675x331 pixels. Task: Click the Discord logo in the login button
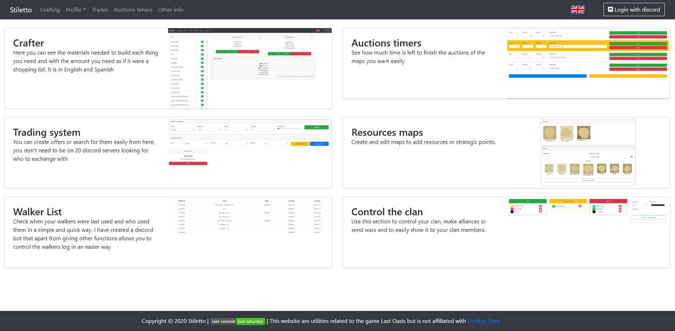pos(610,9)
